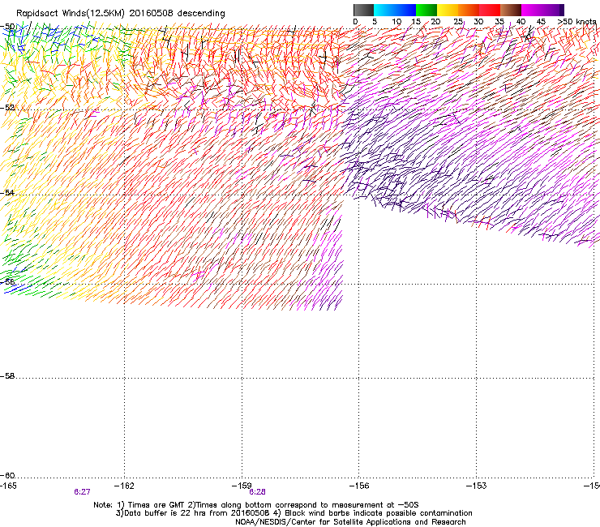Click the yellow 20-25 knots legend swatch
Screen dimensions: 600x527
448,10
